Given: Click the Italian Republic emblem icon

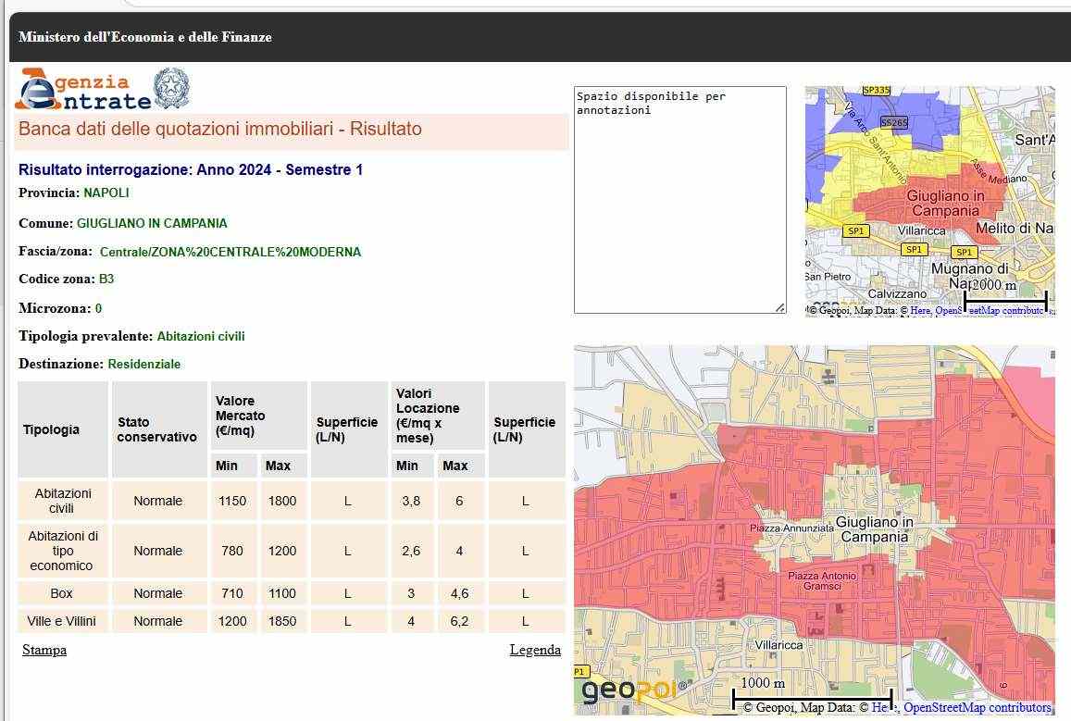Looking at the screenshot, I should [171, 88].
